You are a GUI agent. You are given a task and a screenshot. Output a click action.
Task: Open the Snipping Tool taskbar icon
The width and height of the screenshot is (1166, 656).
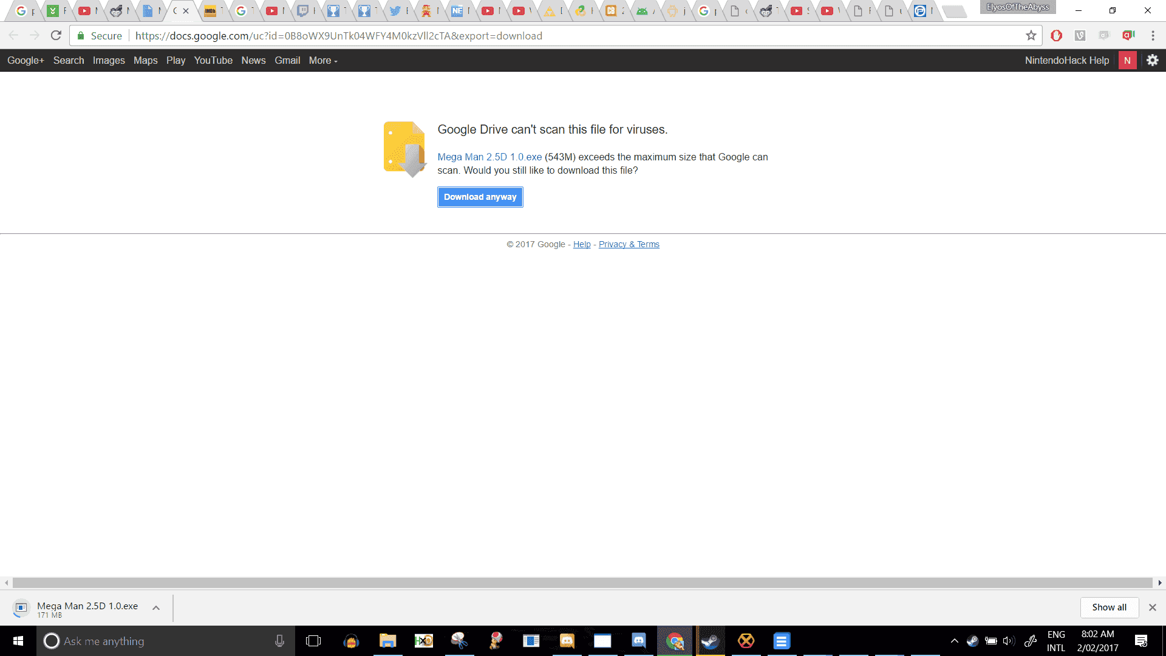click(459, 641)
